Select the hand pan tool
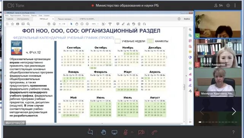This screenshot has width=244, height=138. coord(77,24)
